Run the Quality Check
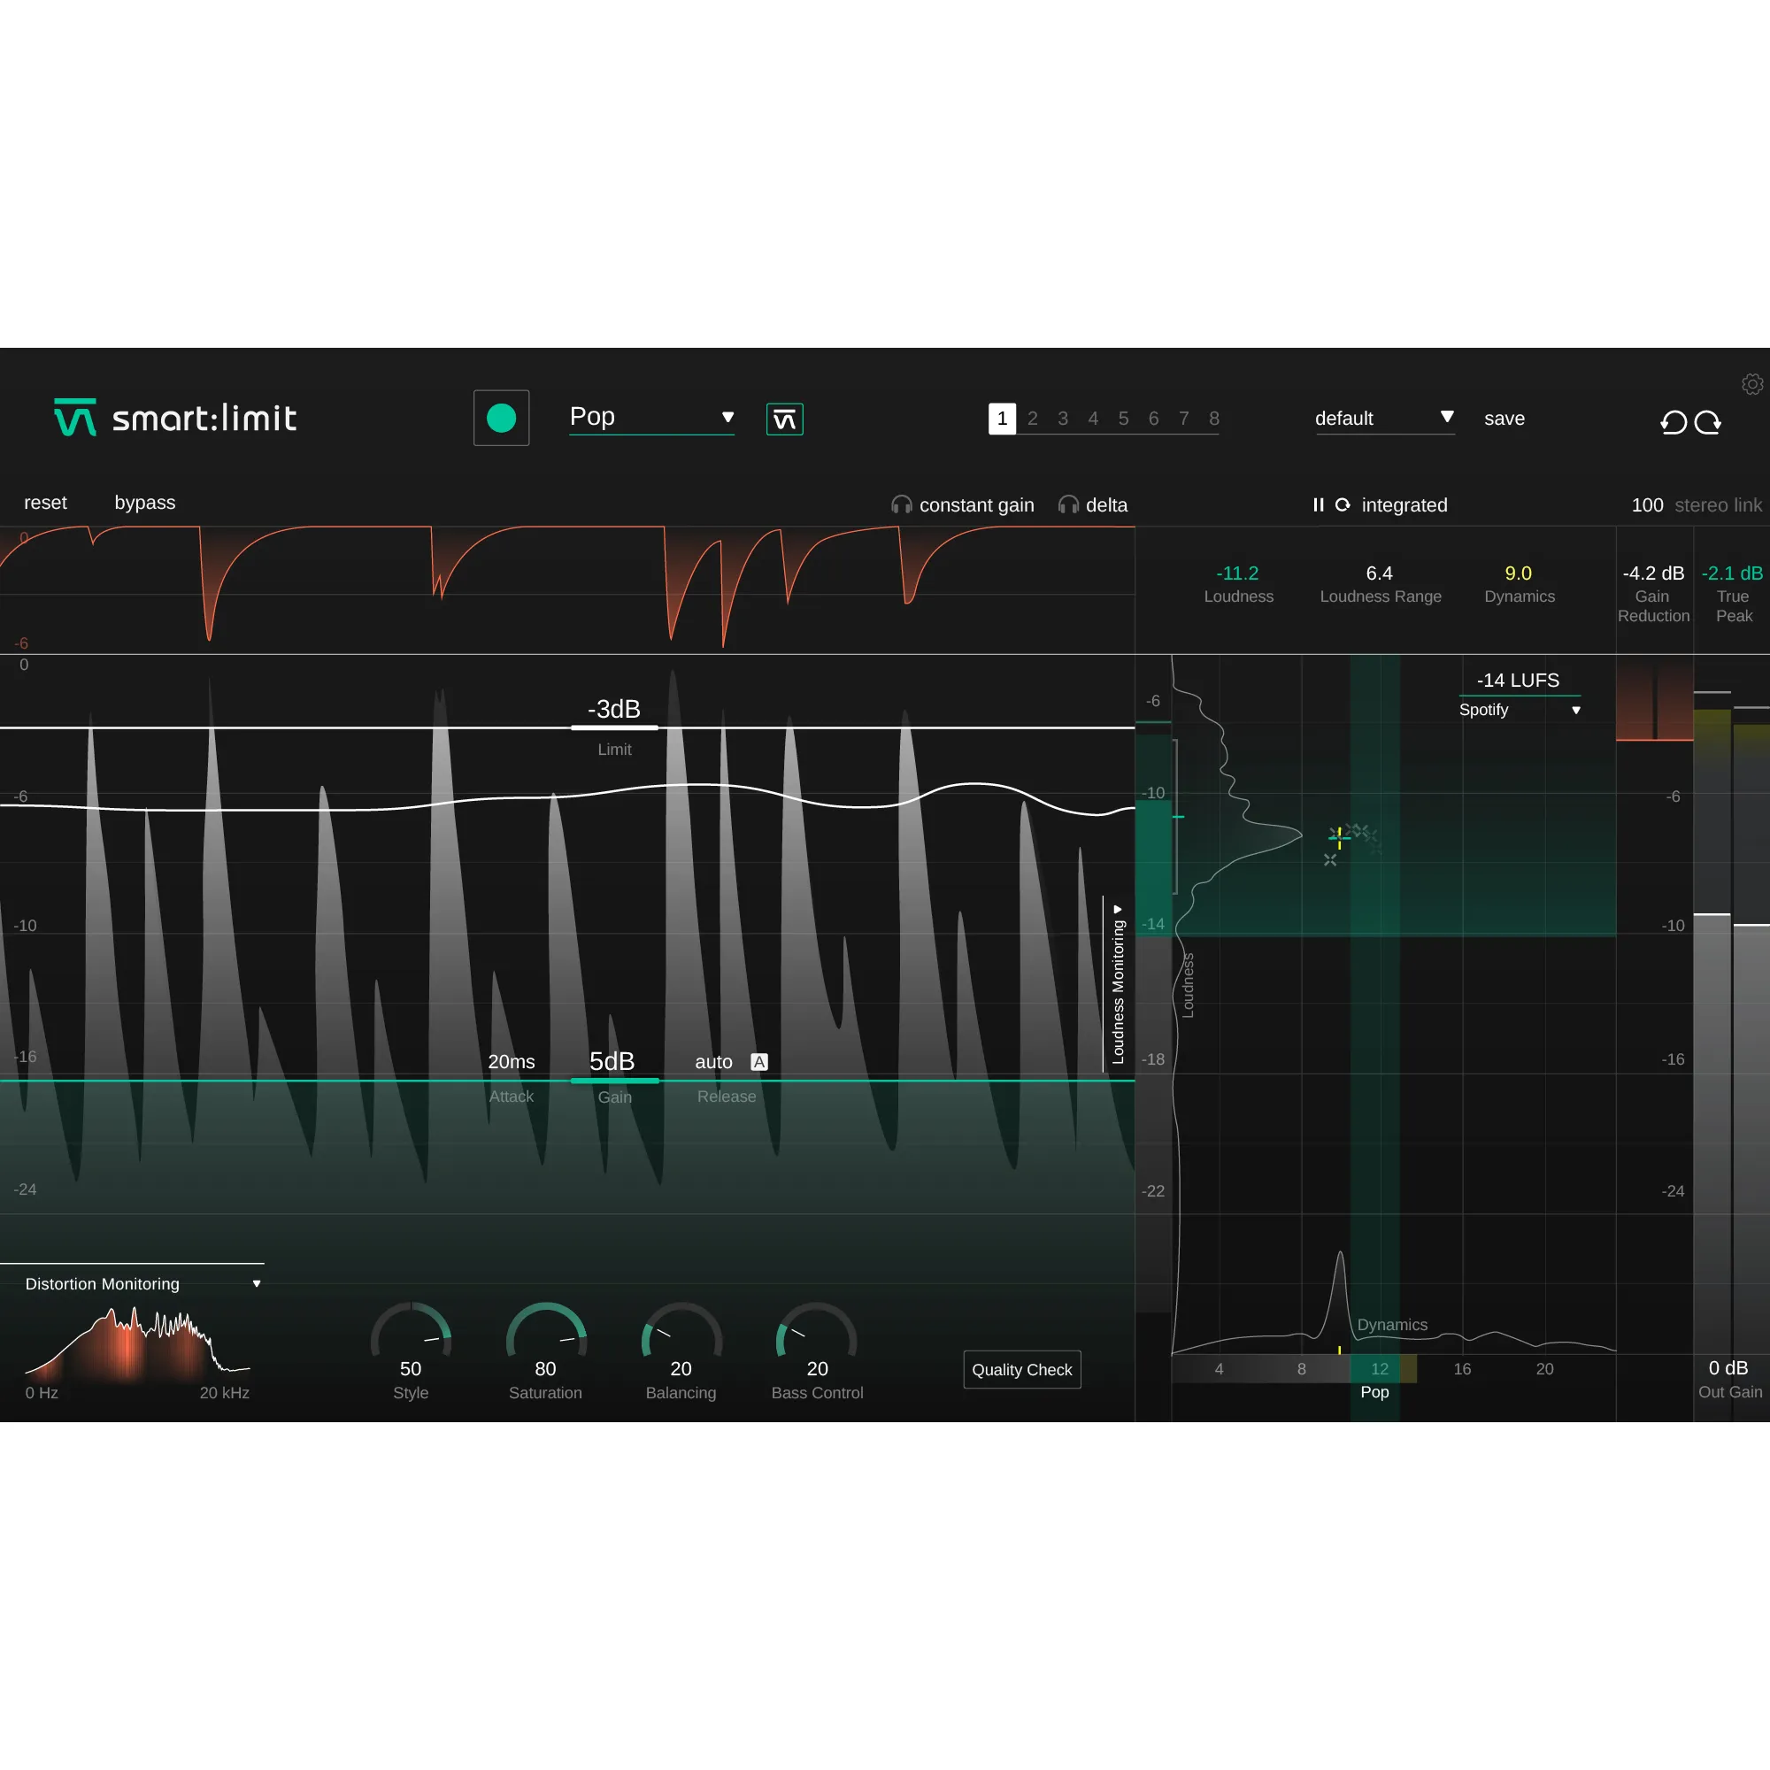Viewport: 1770px width, 1770px height. (1021, 1369)
